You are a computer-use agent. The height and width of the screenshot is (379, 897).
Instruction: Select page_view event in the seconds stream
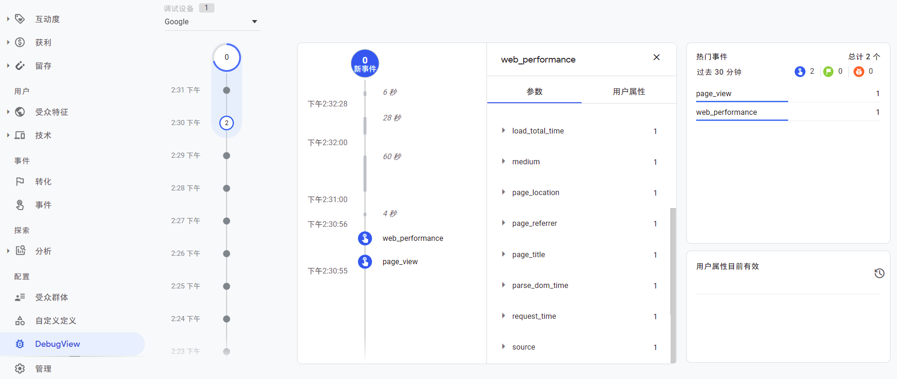pos(400,261)
